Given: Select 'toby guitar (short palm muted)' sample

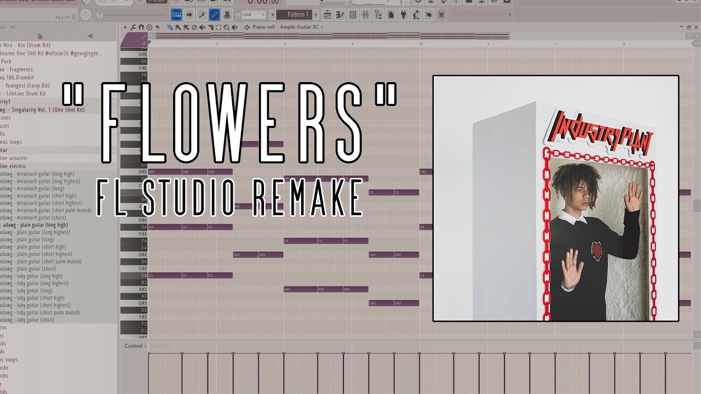Looking at the screenshot, I should coord(40,312).
